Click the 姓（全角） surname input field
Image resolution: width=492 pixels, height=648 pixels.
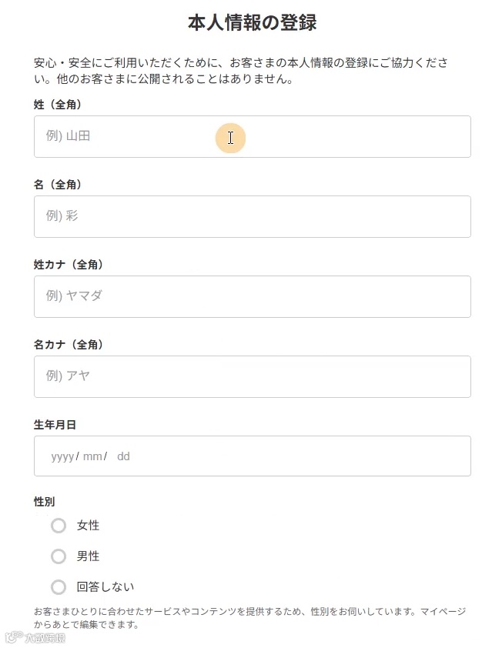click(x=252, y=136)
